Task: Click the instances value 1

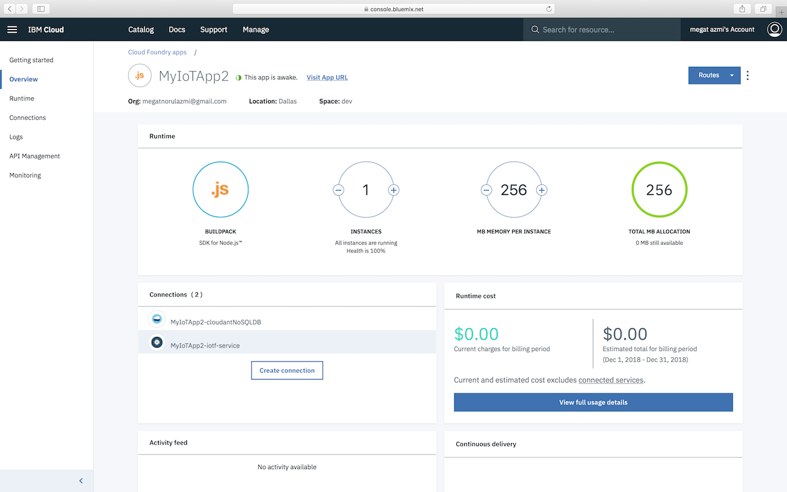Action: pyautogui.click(x=366, y=190)
